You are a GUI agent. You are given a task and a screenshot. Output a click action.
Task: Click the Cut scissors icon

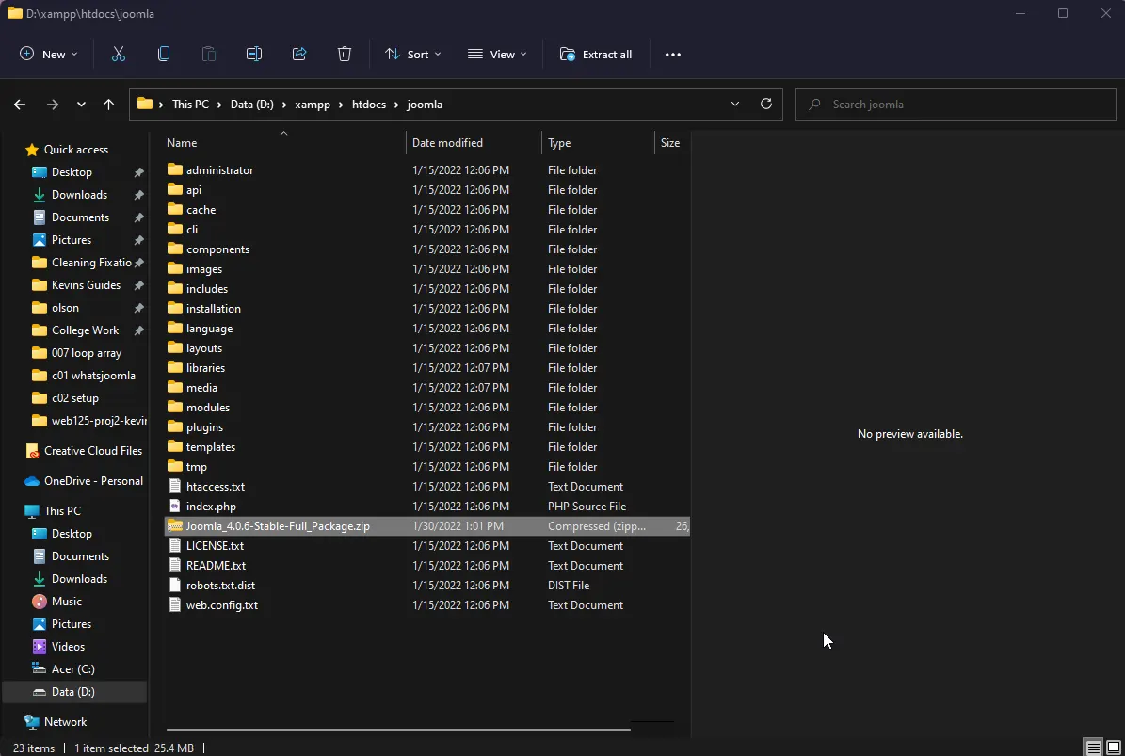(119, 55)
